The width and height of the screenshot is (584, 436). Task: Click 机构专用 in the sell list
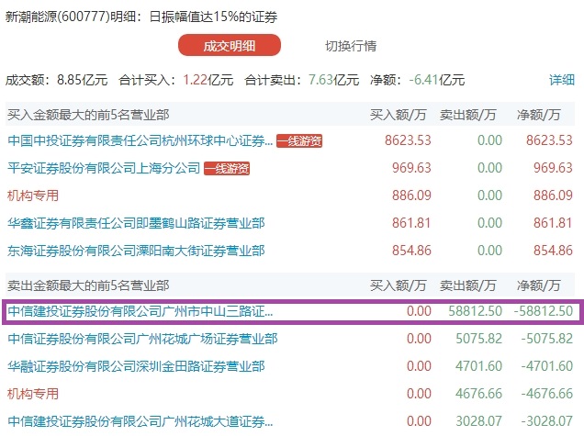(32, 394)
